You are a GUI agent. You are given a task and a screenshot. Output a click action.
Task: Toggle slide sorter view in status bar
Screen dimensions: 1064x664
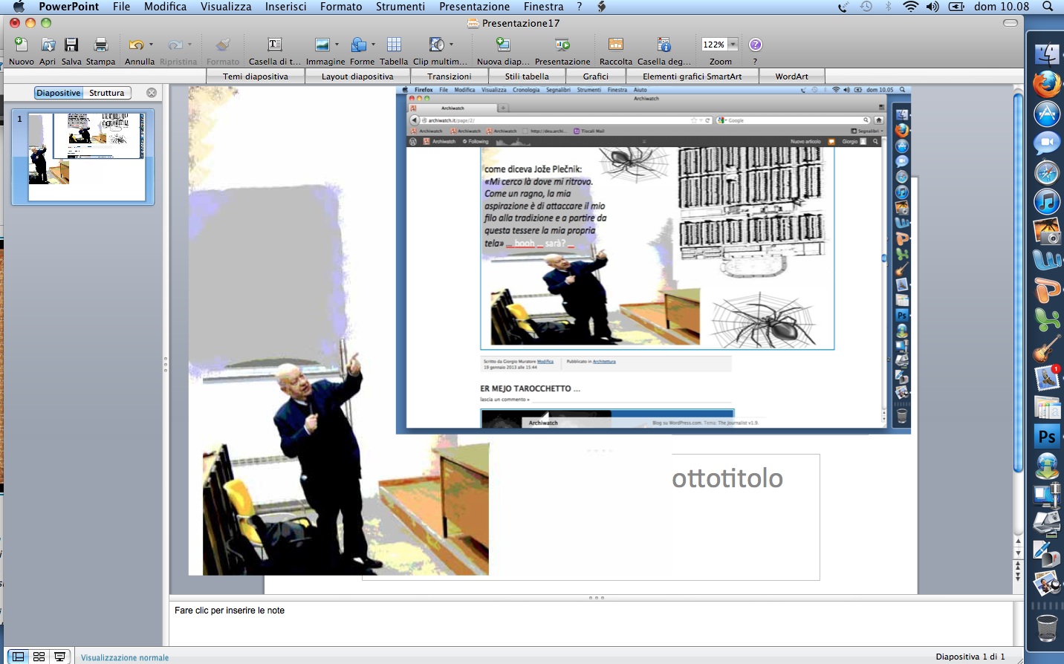click(39, 657)
